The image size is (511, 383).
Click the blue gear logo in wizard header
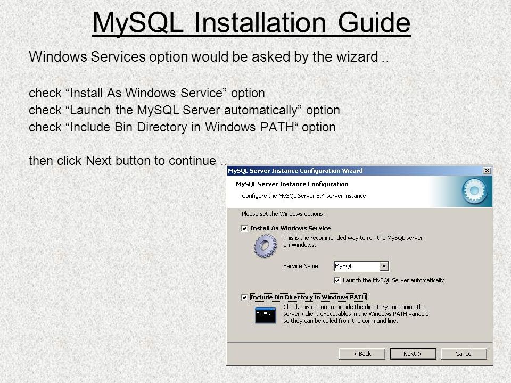pos(474,190)
